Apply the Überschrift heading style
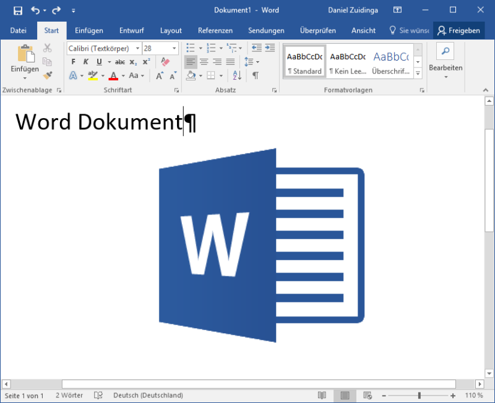 click(x=391, y=61)
